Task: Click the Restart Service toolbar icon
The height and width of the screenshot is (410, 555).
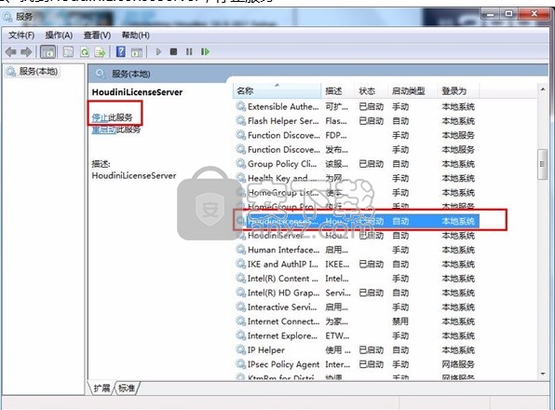Action: 205,51
